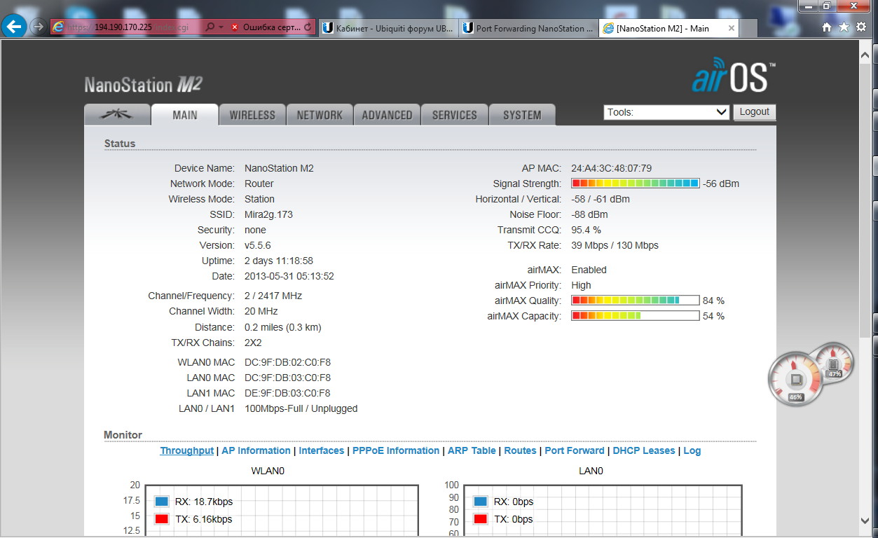Open the Port Forward link
Viewport: 878px width, 538px height.
pos(575,450)
